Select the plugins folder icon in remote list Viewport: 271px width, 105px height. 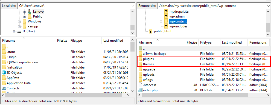141,59
